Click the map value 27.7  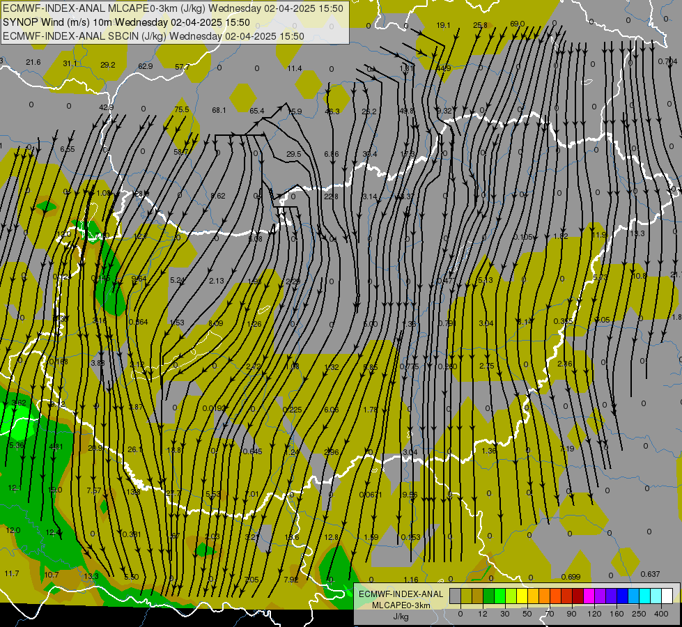click(173, 493)
